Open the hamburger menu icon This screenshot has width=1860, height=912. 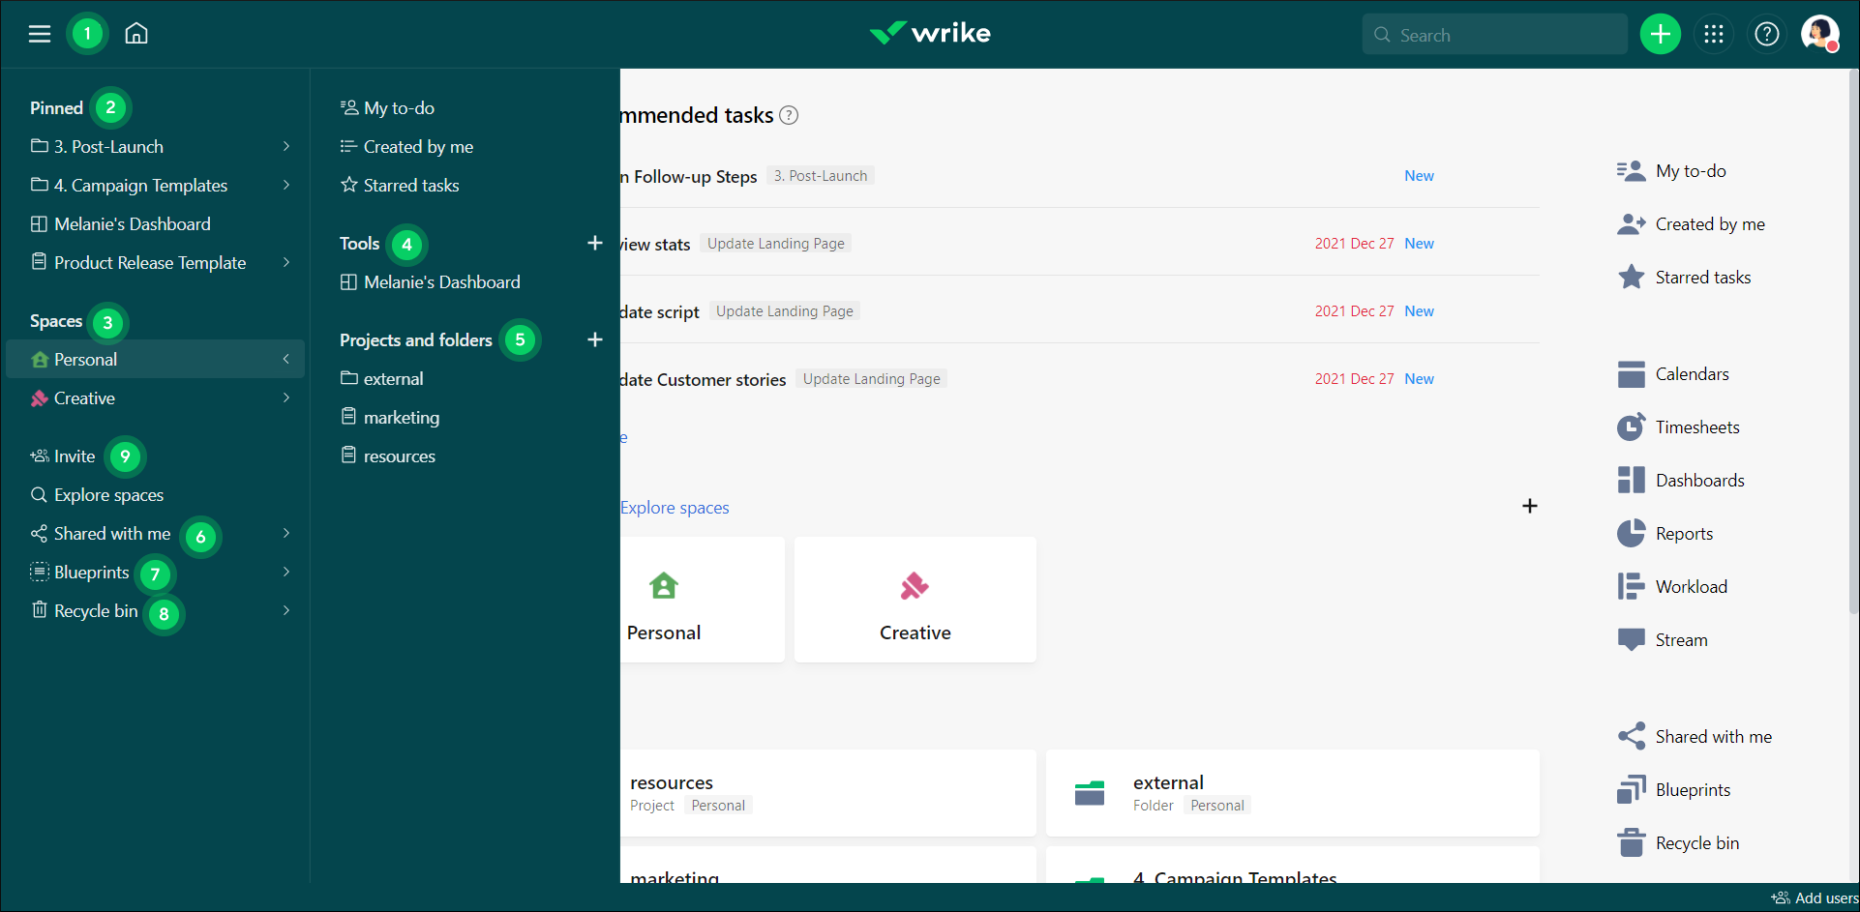pos(39,33)
